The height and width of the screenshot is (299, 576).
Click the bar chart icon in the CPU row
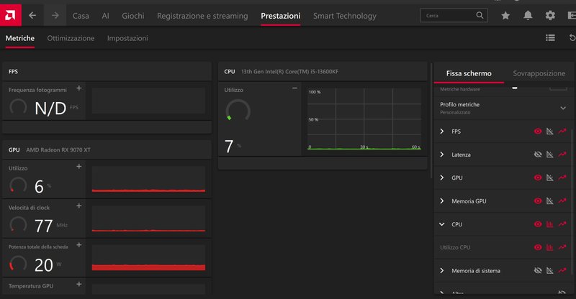point(550,224)
